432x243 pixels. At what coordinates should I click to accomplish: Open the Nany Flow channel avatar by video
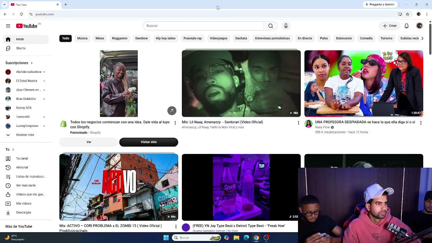pos(308,124)
